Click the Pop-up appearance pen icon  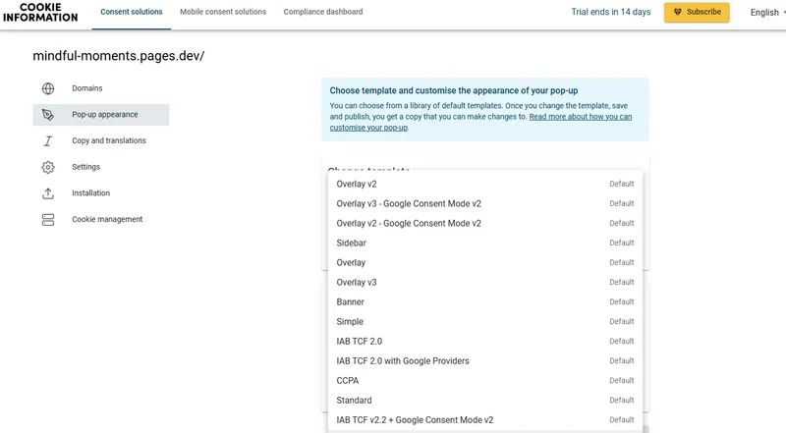(x=47, y=115)
